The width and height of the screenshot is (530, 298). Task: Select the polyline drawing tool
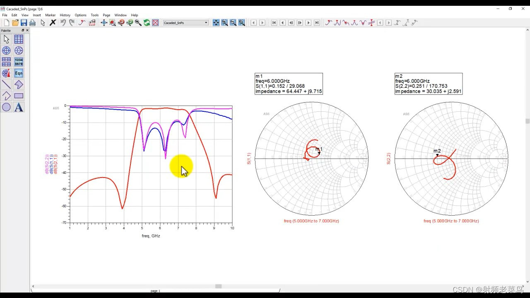(6, 96)
